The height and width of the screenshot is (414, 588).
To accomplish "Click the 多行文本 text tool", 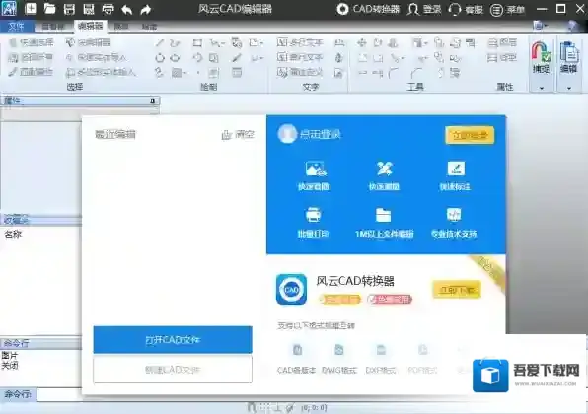I will point(300,42).
